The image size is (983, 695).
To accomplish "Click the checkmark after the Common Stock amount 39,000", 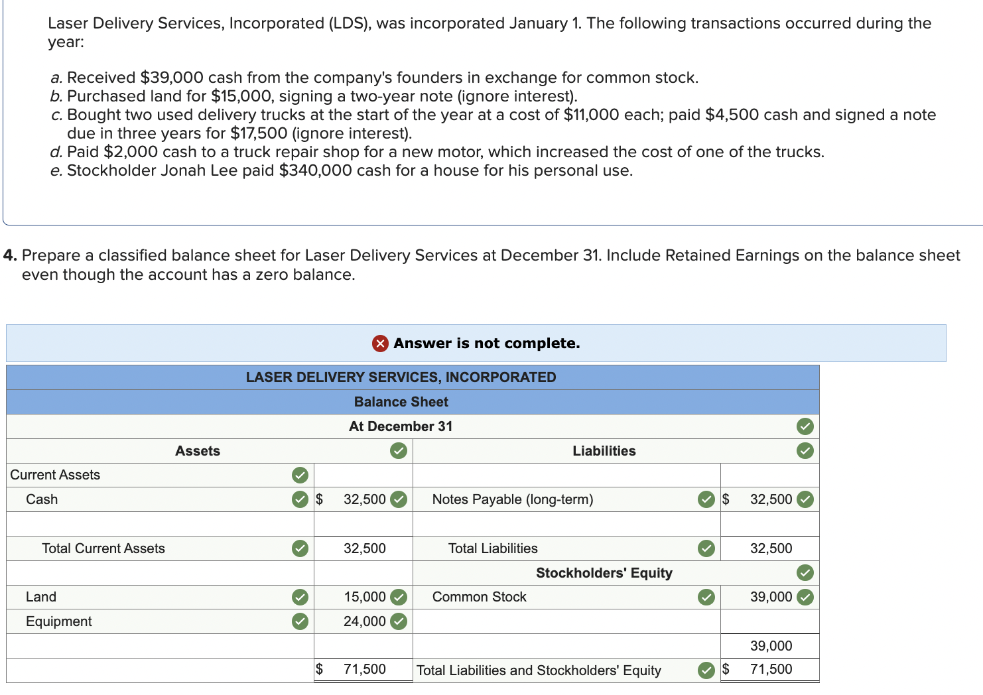I will 805,597.
